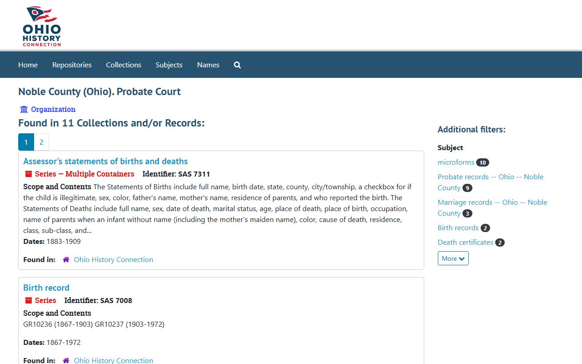Screen dimensions: 582x364
Task: Filter by Birth records subject
Action: [458, 228]
